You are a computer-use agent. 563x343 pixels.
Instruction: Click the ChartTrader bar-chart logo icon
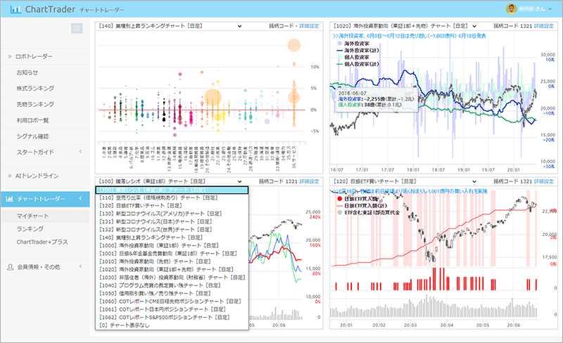[x=15, y=9]
